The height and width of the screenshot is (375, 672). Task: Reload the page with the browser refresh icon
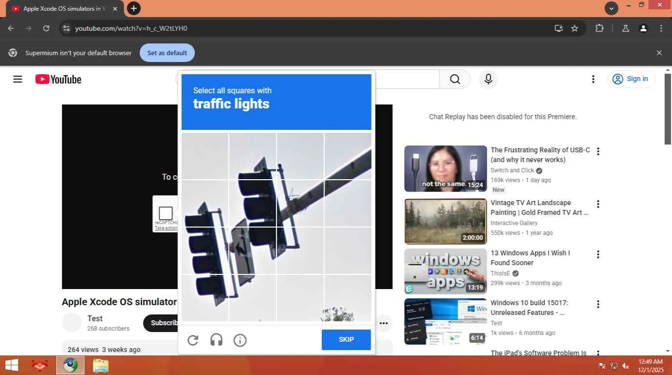click(x=46, y=28)
